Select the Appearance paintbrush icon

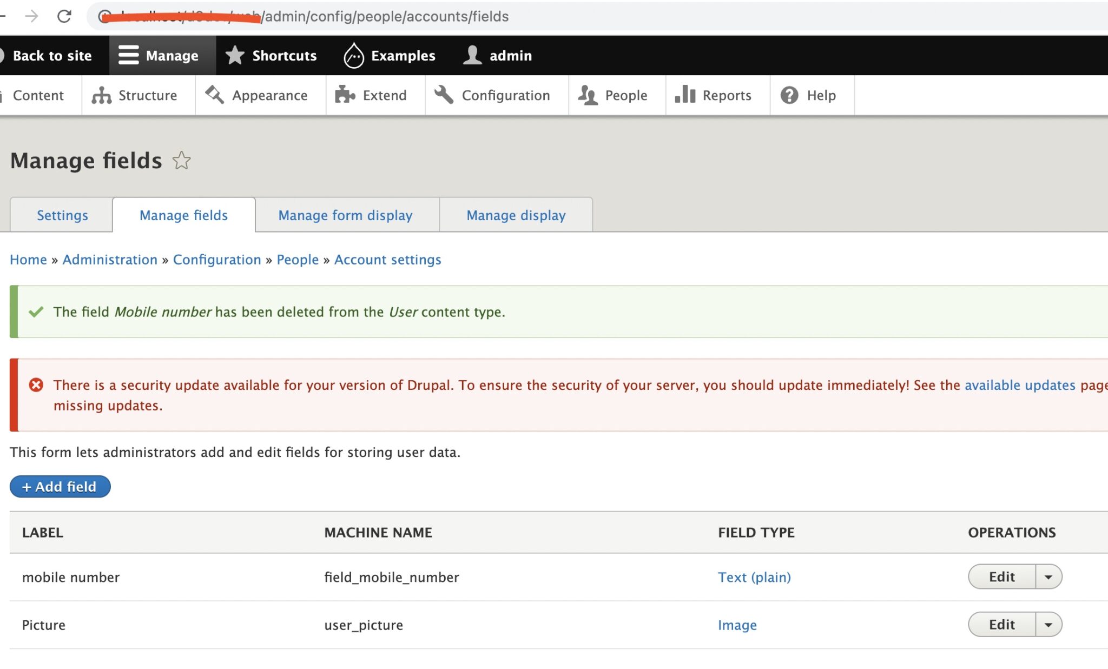214,95
